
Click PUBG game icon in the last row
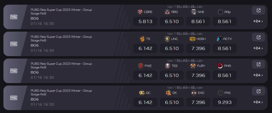(14, 98)
